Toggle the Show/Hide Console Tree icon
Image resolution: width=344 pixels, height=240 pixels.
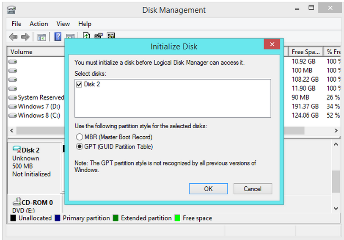[x=41, y=37]
